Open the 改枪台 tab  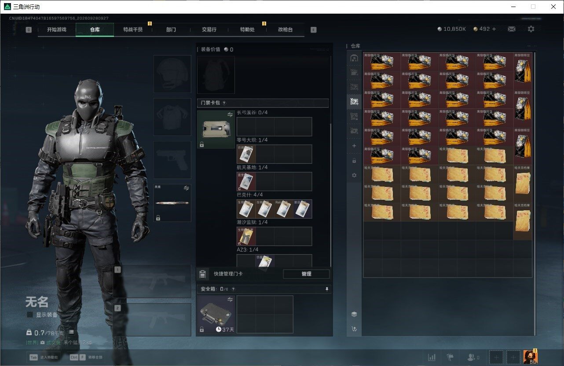(x=285, y=29)
